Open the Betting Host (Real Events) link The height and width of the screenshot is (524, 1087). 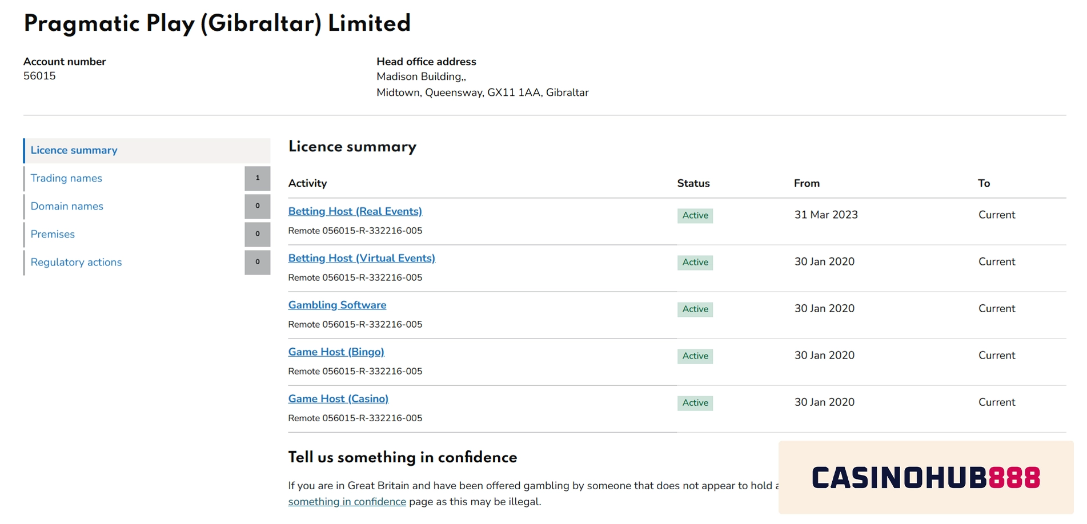(x=355, y=211)
